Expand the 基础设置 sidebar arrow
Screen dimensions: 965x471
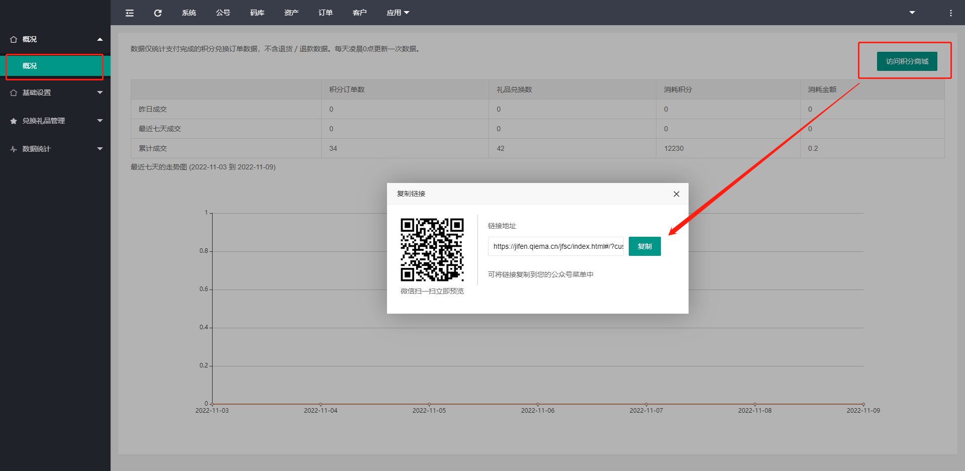click(100, 92)
